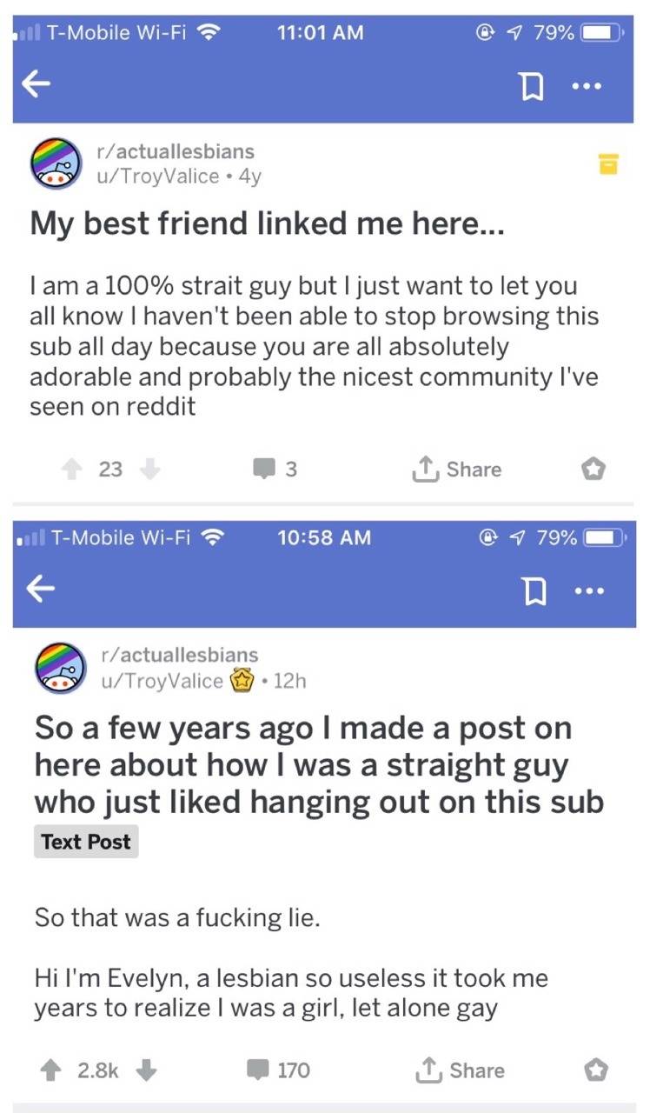Image resolution: width=663 pixels, height=1113 pixels.
Task: Click the yellow archived icon on the first post
Action: tap(607, 163)
